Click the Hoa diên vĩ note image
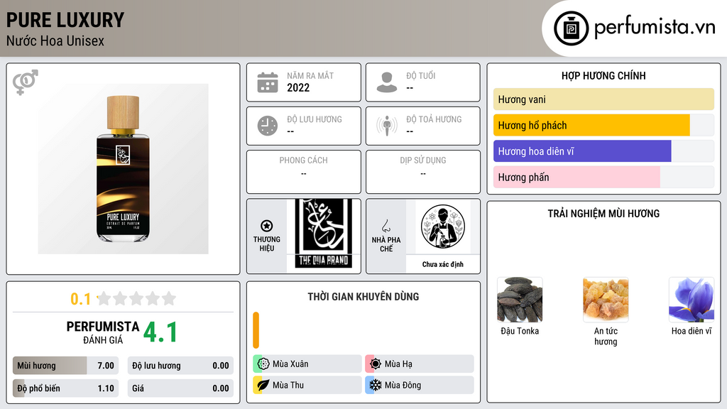The height and width of the screenshot is (409, 727). click(692, 300)
